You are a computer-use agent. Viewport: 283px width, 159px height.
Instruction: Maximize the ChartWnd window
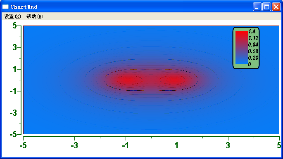[x=266, y=7]
